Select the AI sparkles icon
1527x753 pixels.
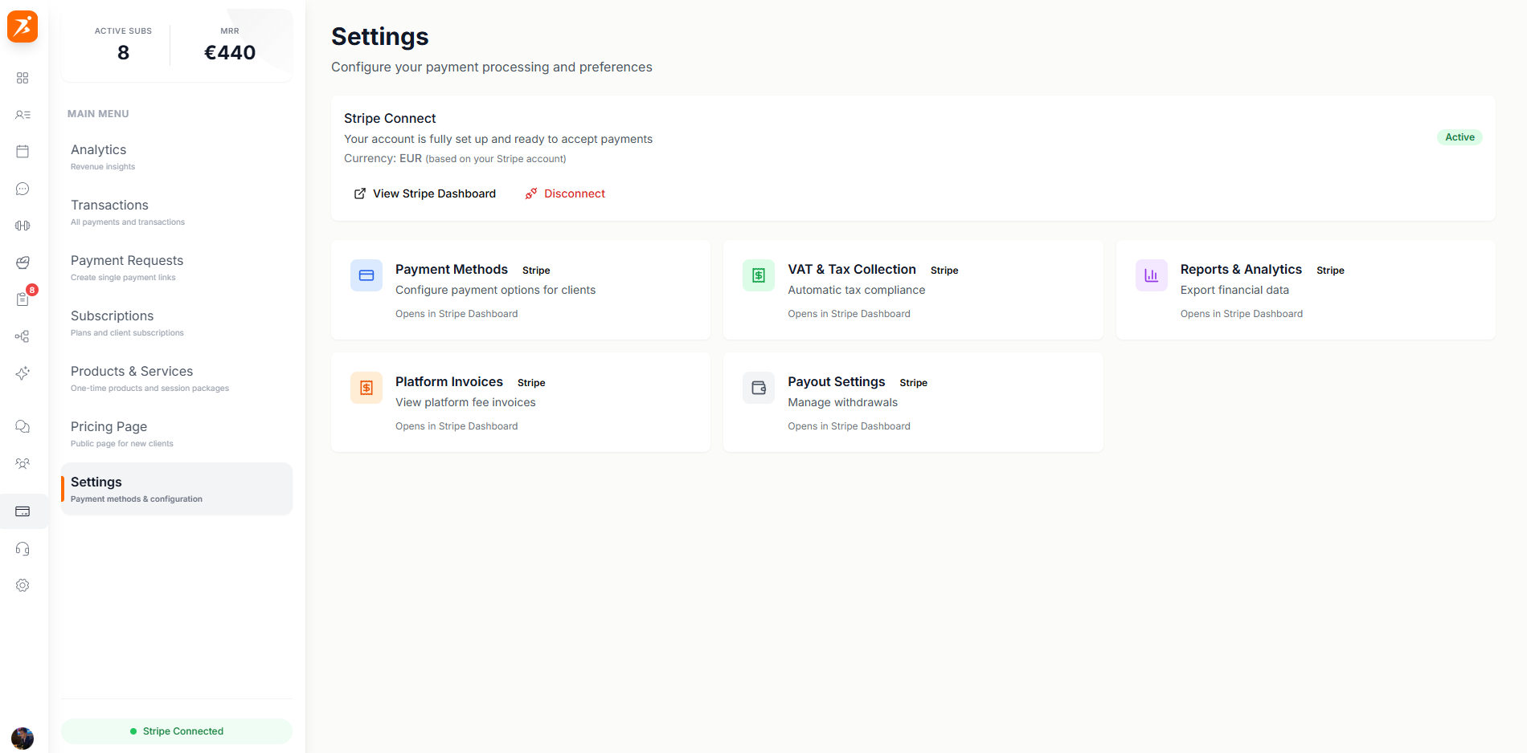point(23,373)
